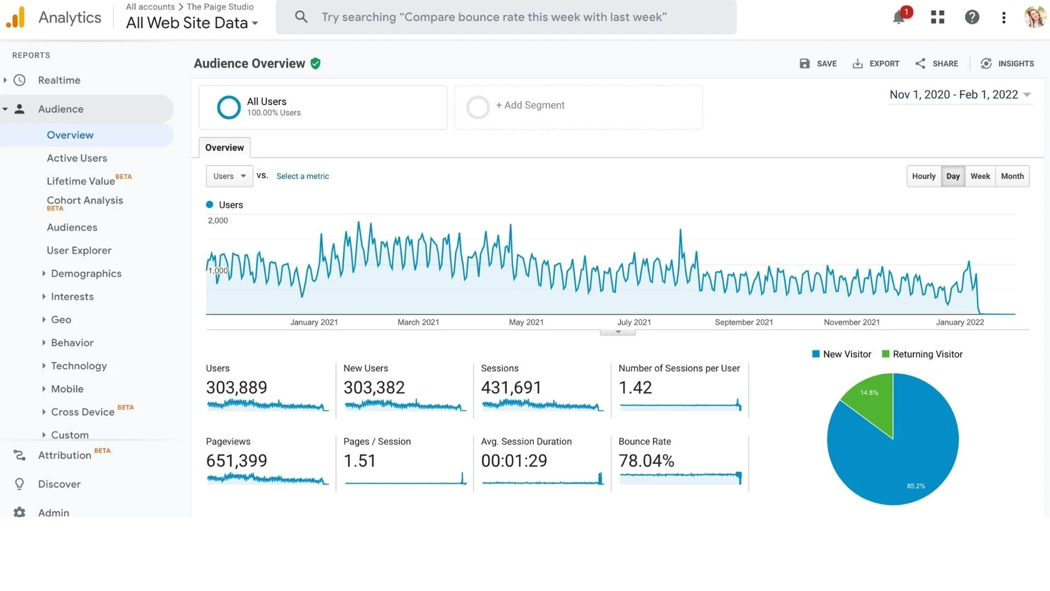Click the search reports field
1050x591 pixels.
click(x=506, y=17)
